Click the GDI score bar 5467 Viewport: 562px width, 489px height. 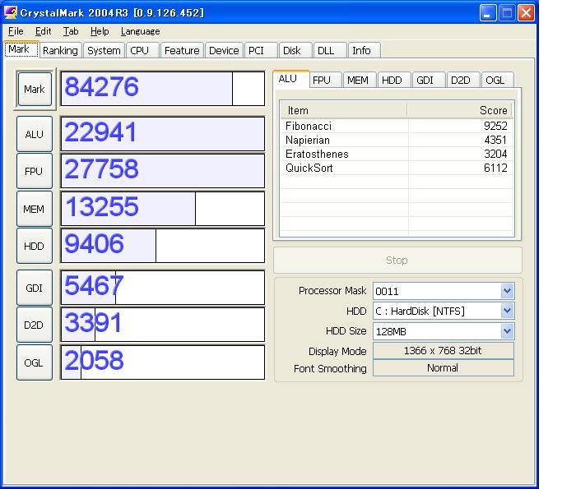(163, 288)
